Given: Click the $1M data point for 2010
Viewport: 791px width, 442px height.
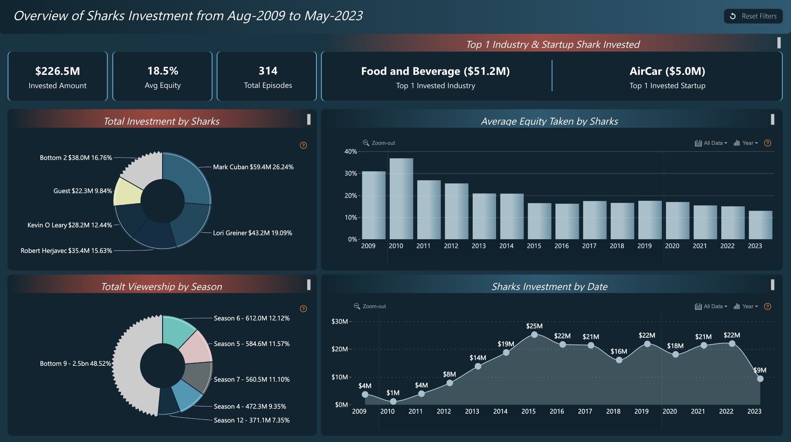Looking at the screenshot, I should click(x=393, y=401).
